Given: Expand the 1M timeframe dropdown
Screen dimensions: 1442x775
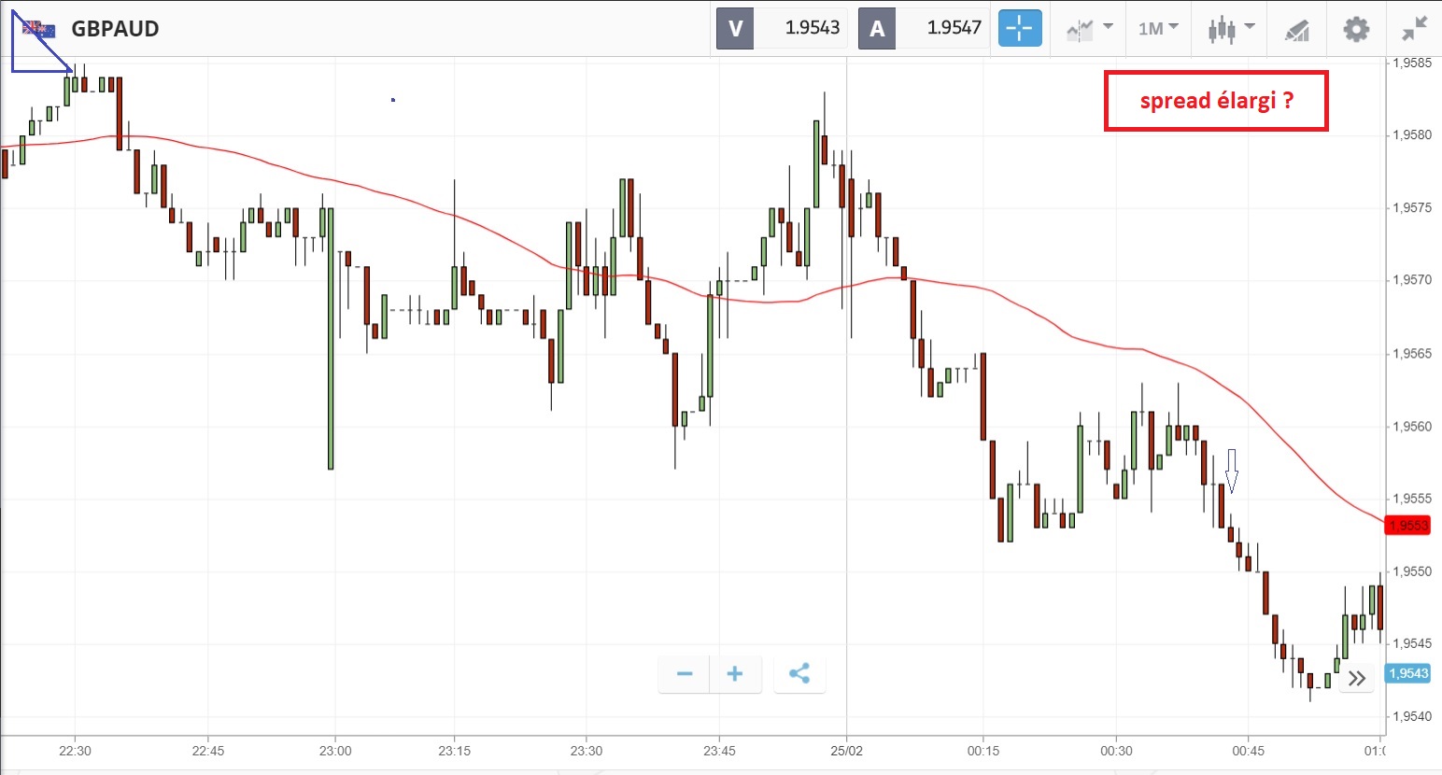Looking at the screenshot, I should [1158, 29].
